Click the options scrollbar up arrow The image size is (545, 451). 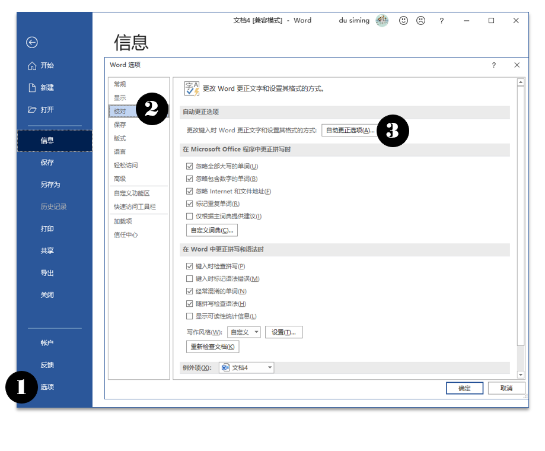click(x=520, y=82)
